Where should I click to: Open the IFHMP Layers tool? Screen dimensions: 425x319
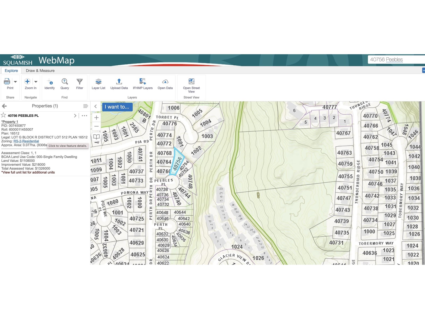143,82
